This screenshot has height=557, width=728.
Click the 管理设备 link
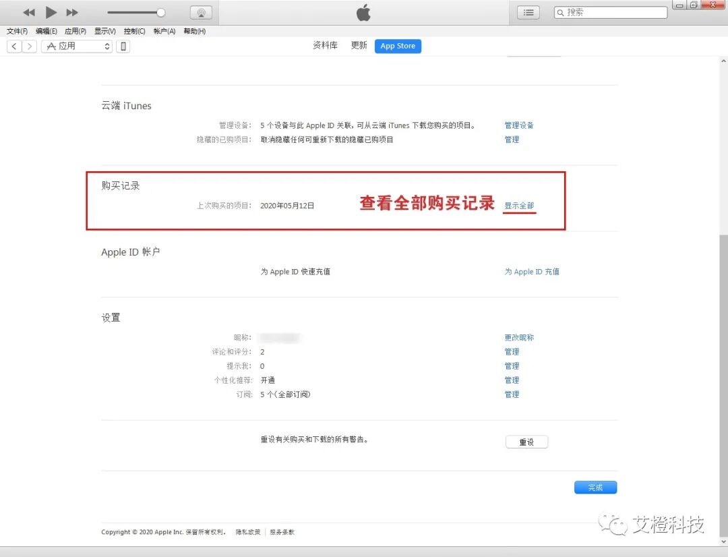click(519, 125)
